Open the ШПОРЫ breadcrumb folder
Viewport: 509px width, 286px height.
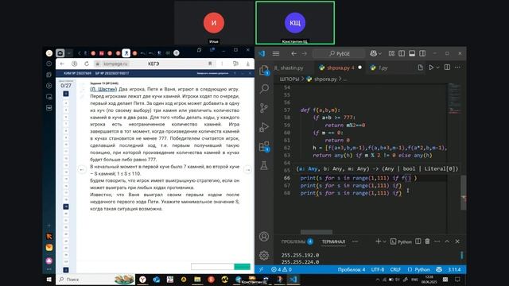point(289,79)
